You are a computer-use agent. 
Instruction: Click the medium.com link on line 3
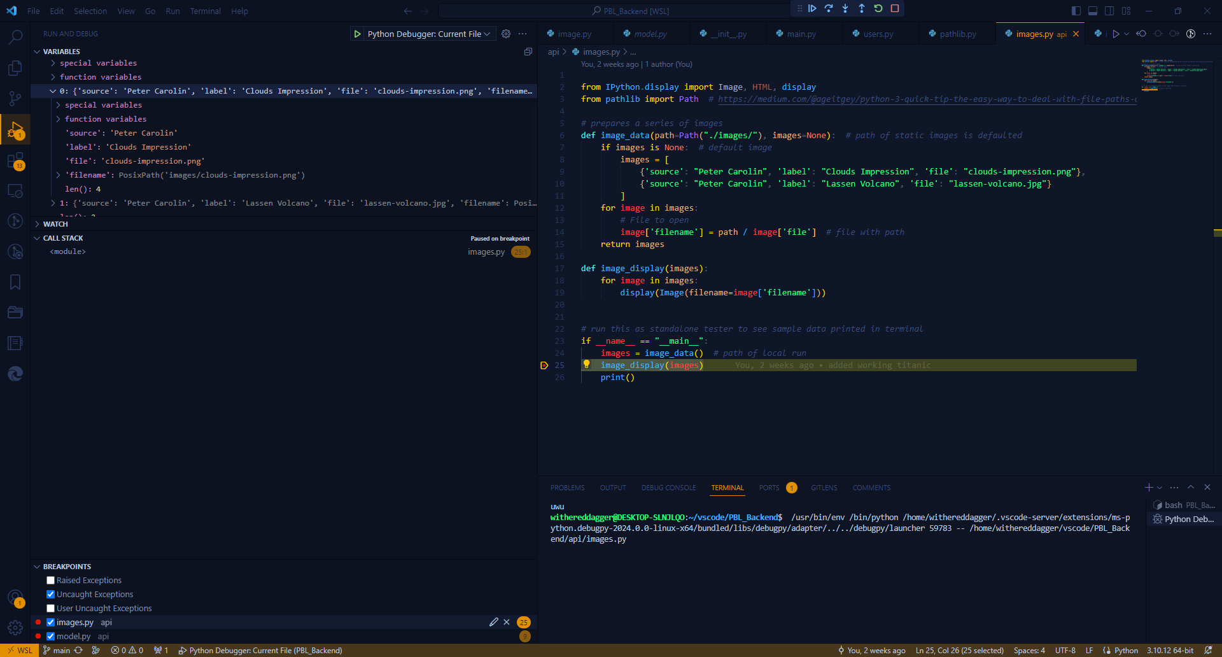pyautogui.click(x=927, y=99)
